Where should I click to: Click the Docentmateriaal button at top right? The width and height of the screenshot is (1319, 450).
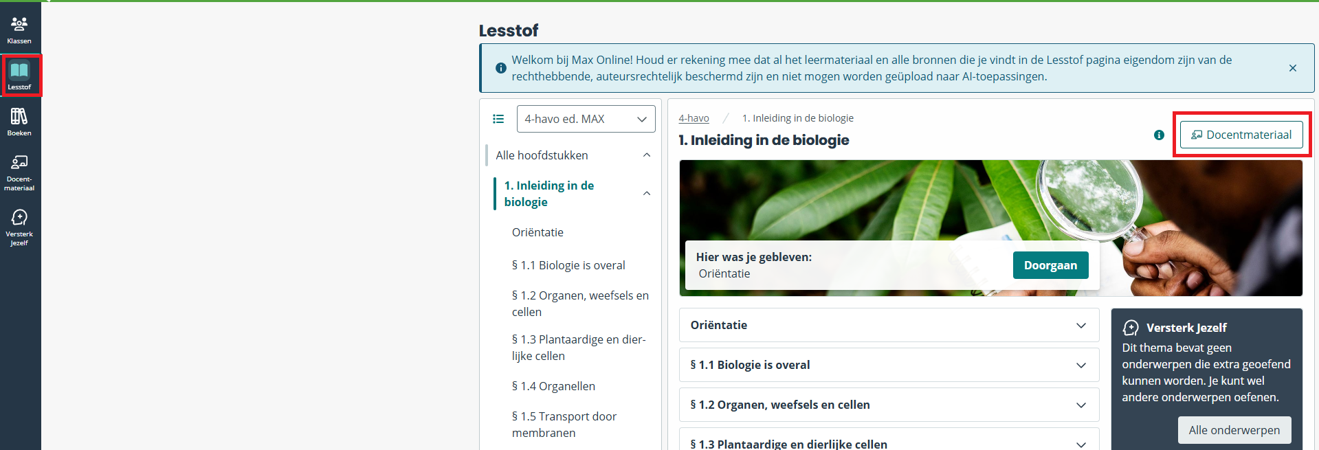pyautogui.click(x=1241, y=135)
